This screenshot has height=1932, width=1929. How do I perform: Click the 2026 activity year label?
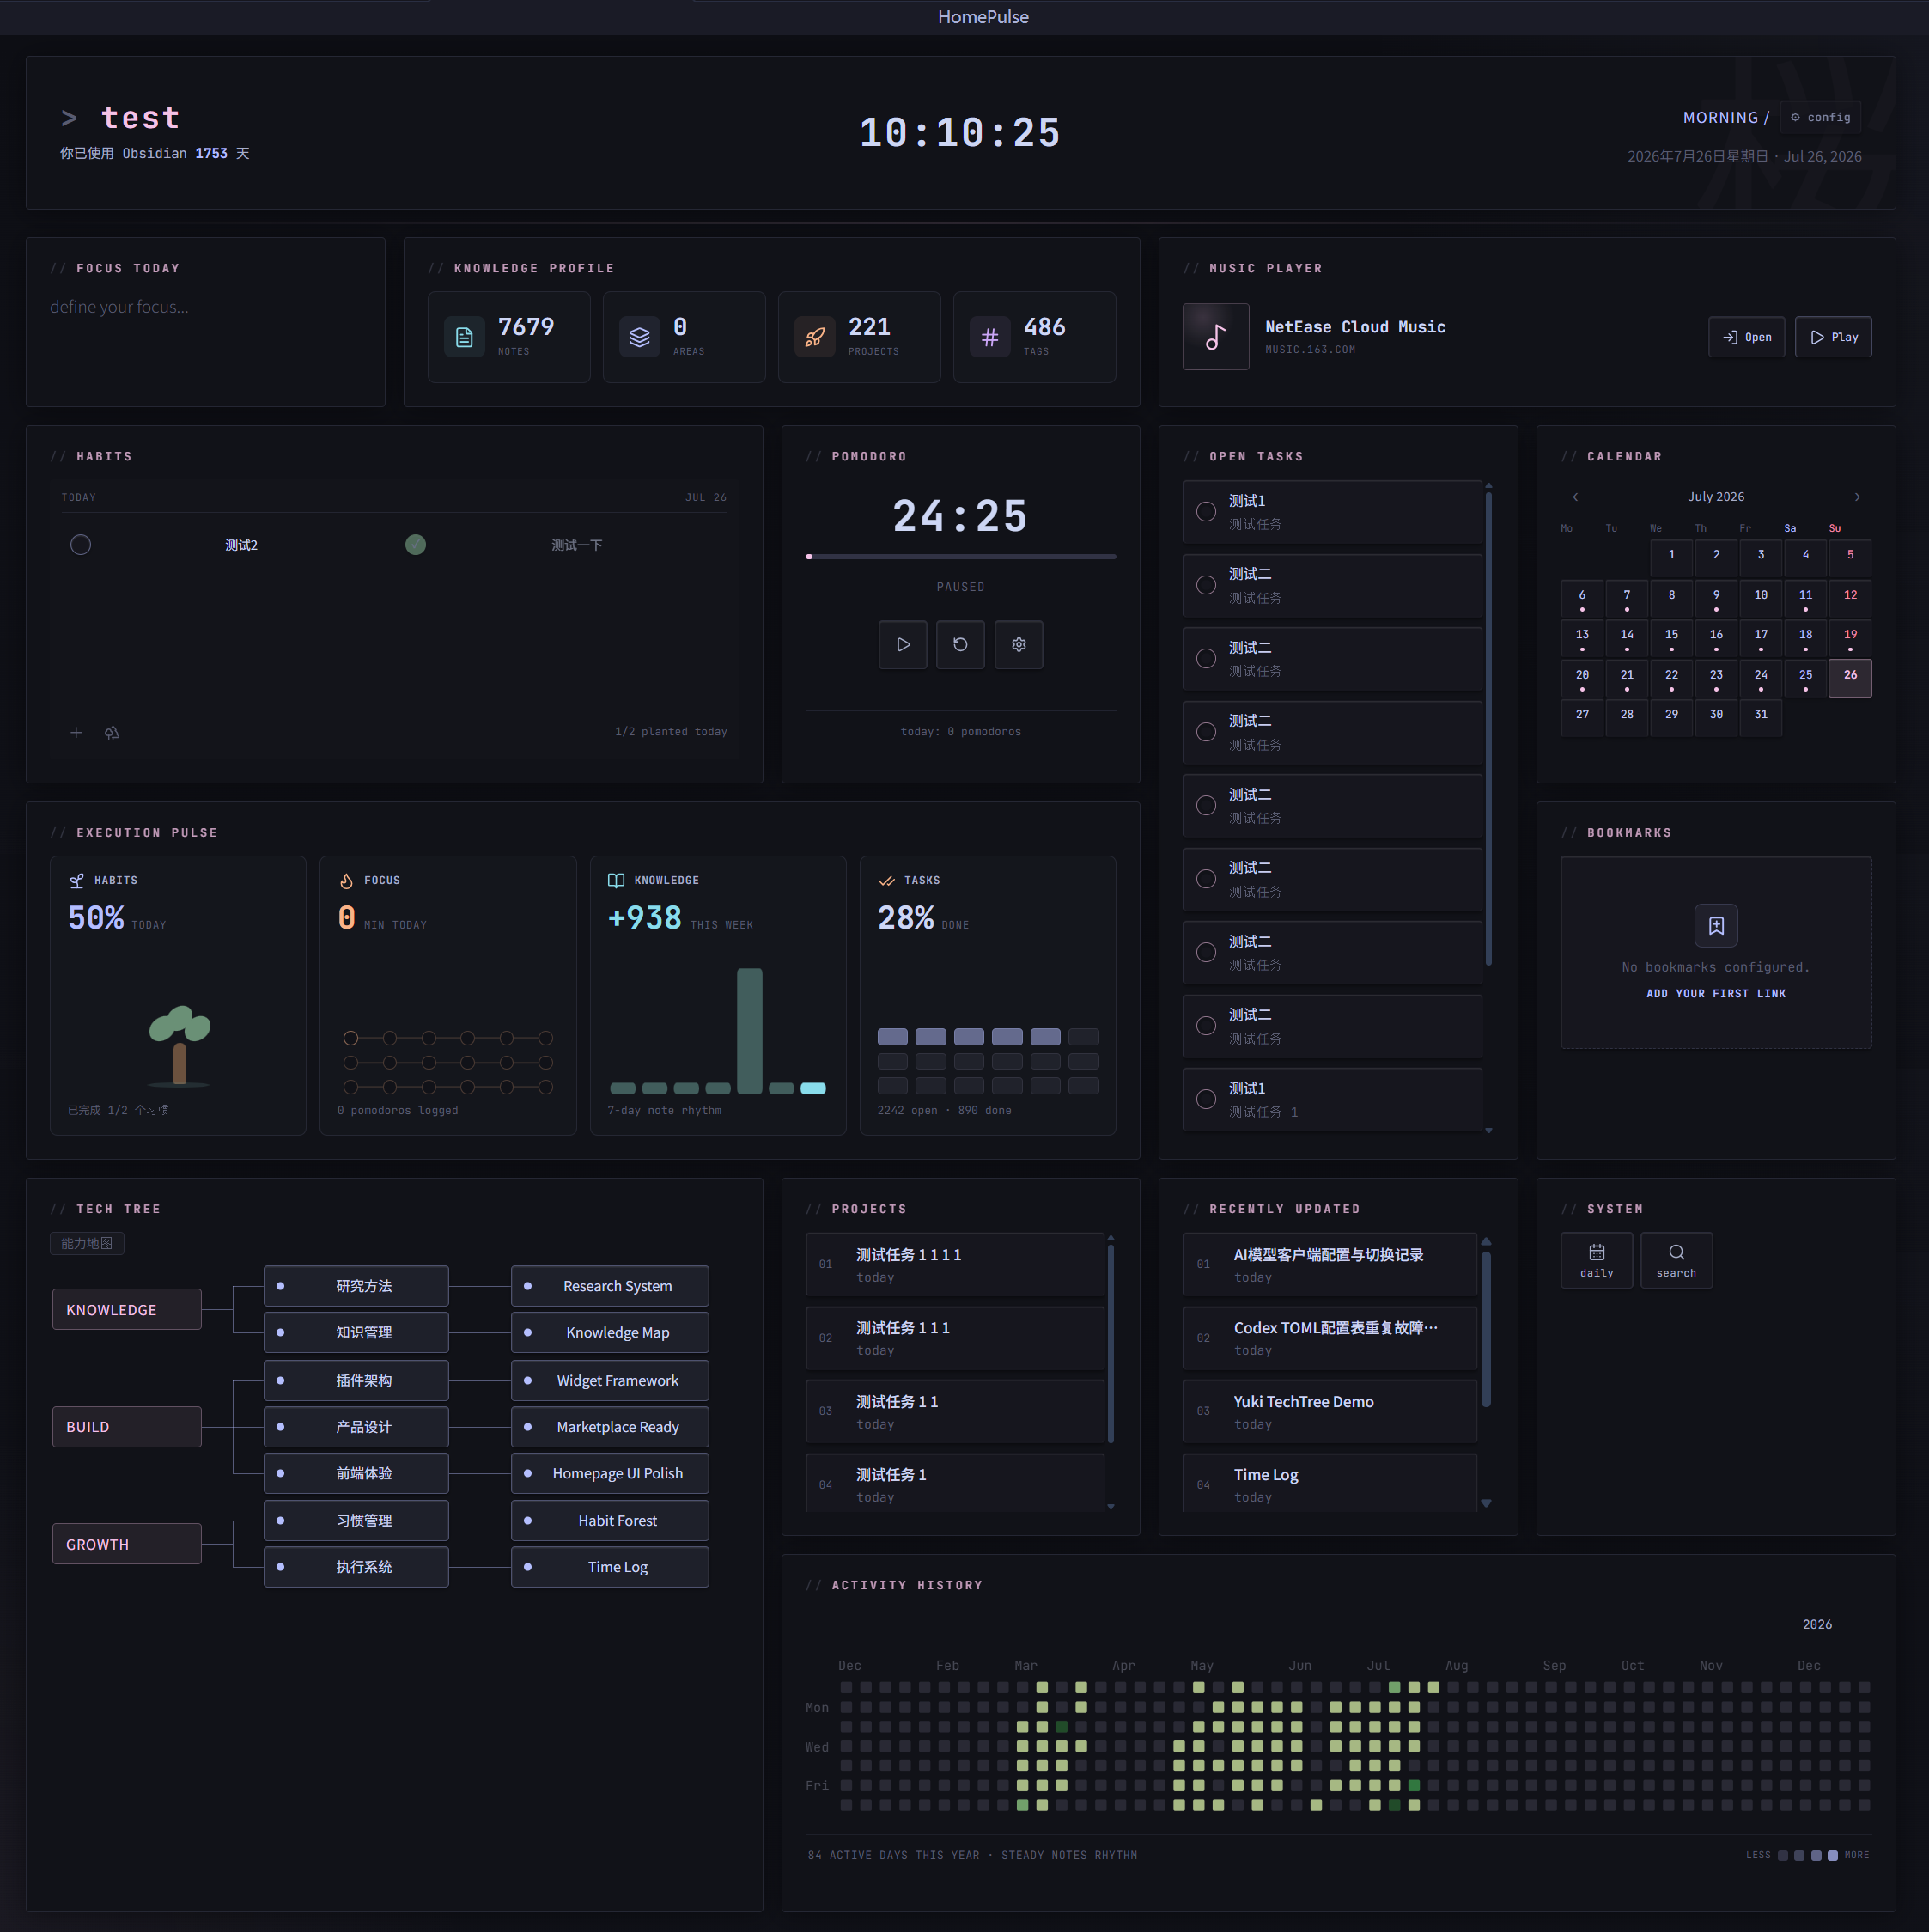1817,1625
